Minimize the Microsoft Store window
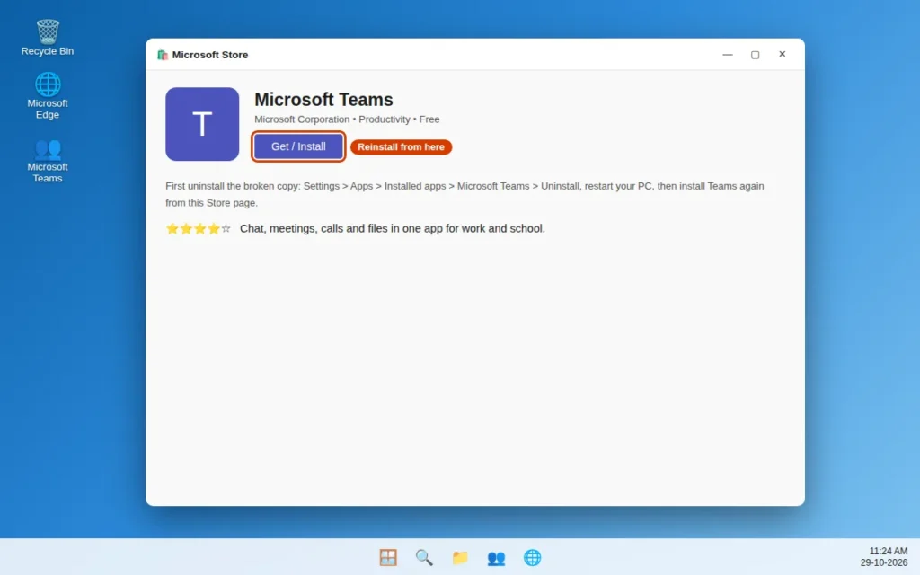The height and width of the screenshot is (575, 920). tap(728, 55)
